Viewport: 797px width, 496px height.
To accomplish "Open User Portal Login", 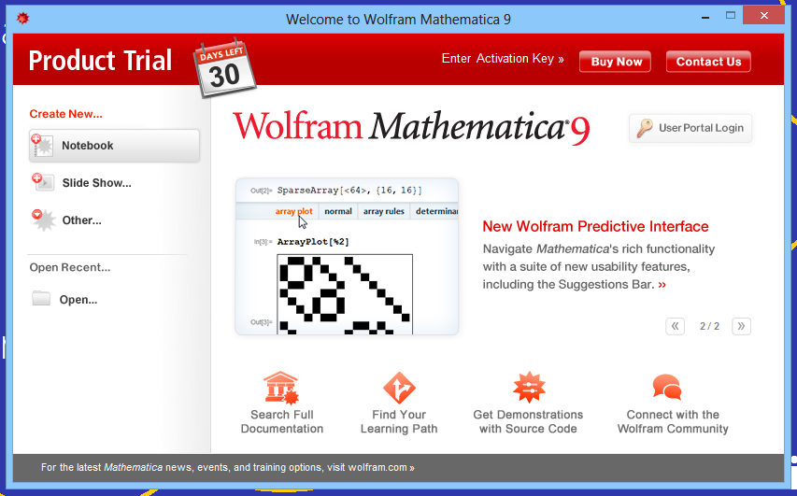I will 690,128.
